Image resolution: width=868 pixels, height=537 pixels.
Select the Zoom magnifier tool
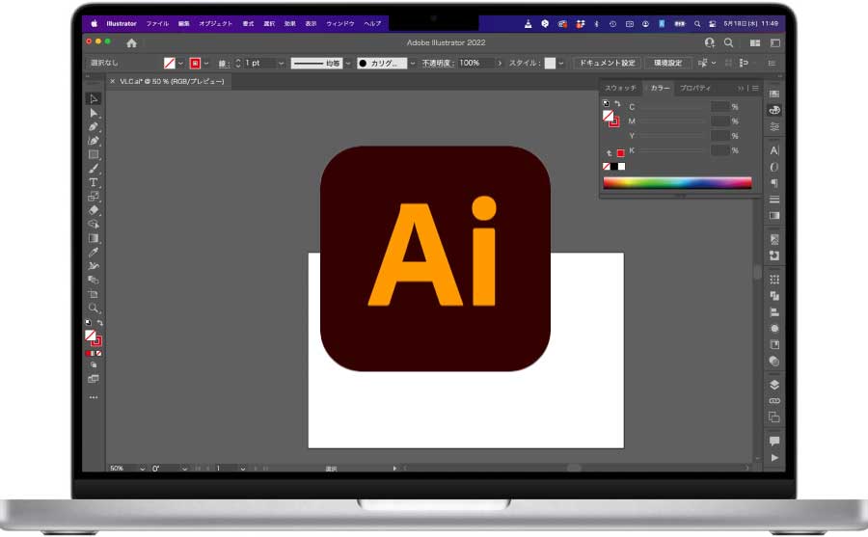[94, 308]
